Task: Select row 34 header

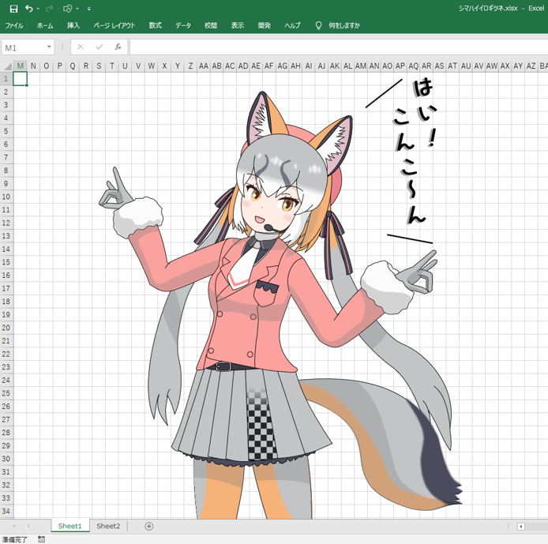Action: click(x=6, y=511)
